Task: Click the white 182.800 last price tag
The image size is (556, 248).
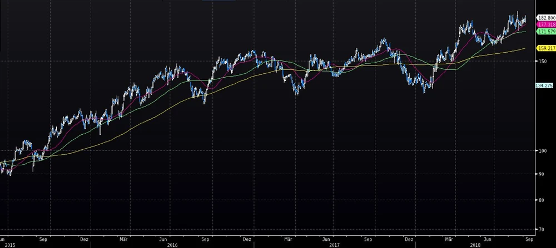Action: click(x=546, y=18)
